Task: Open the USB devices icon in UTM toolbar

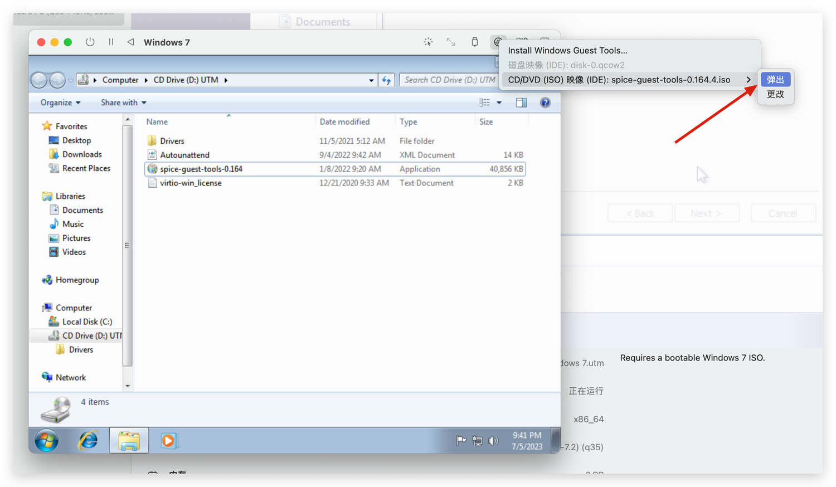Action: (x=474, y=42)
